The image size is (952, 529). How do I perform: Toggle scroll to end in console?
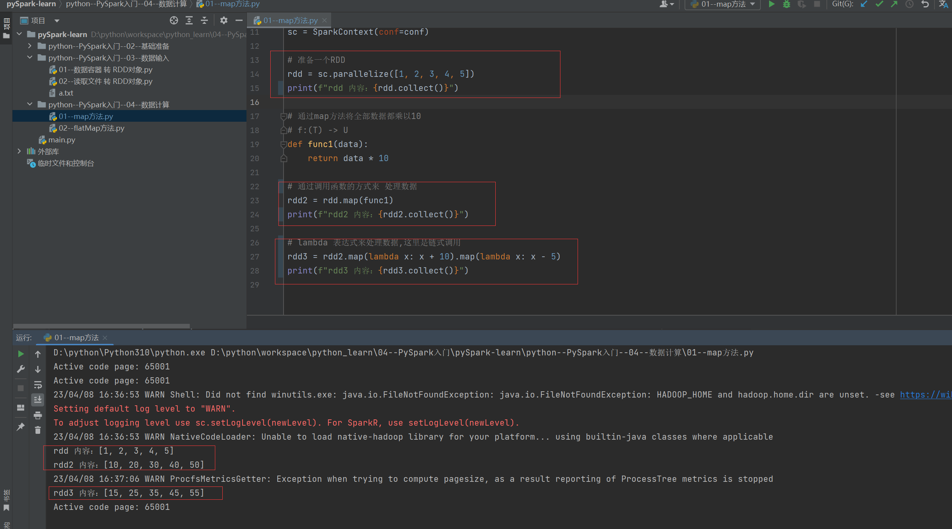click(38, 399)
